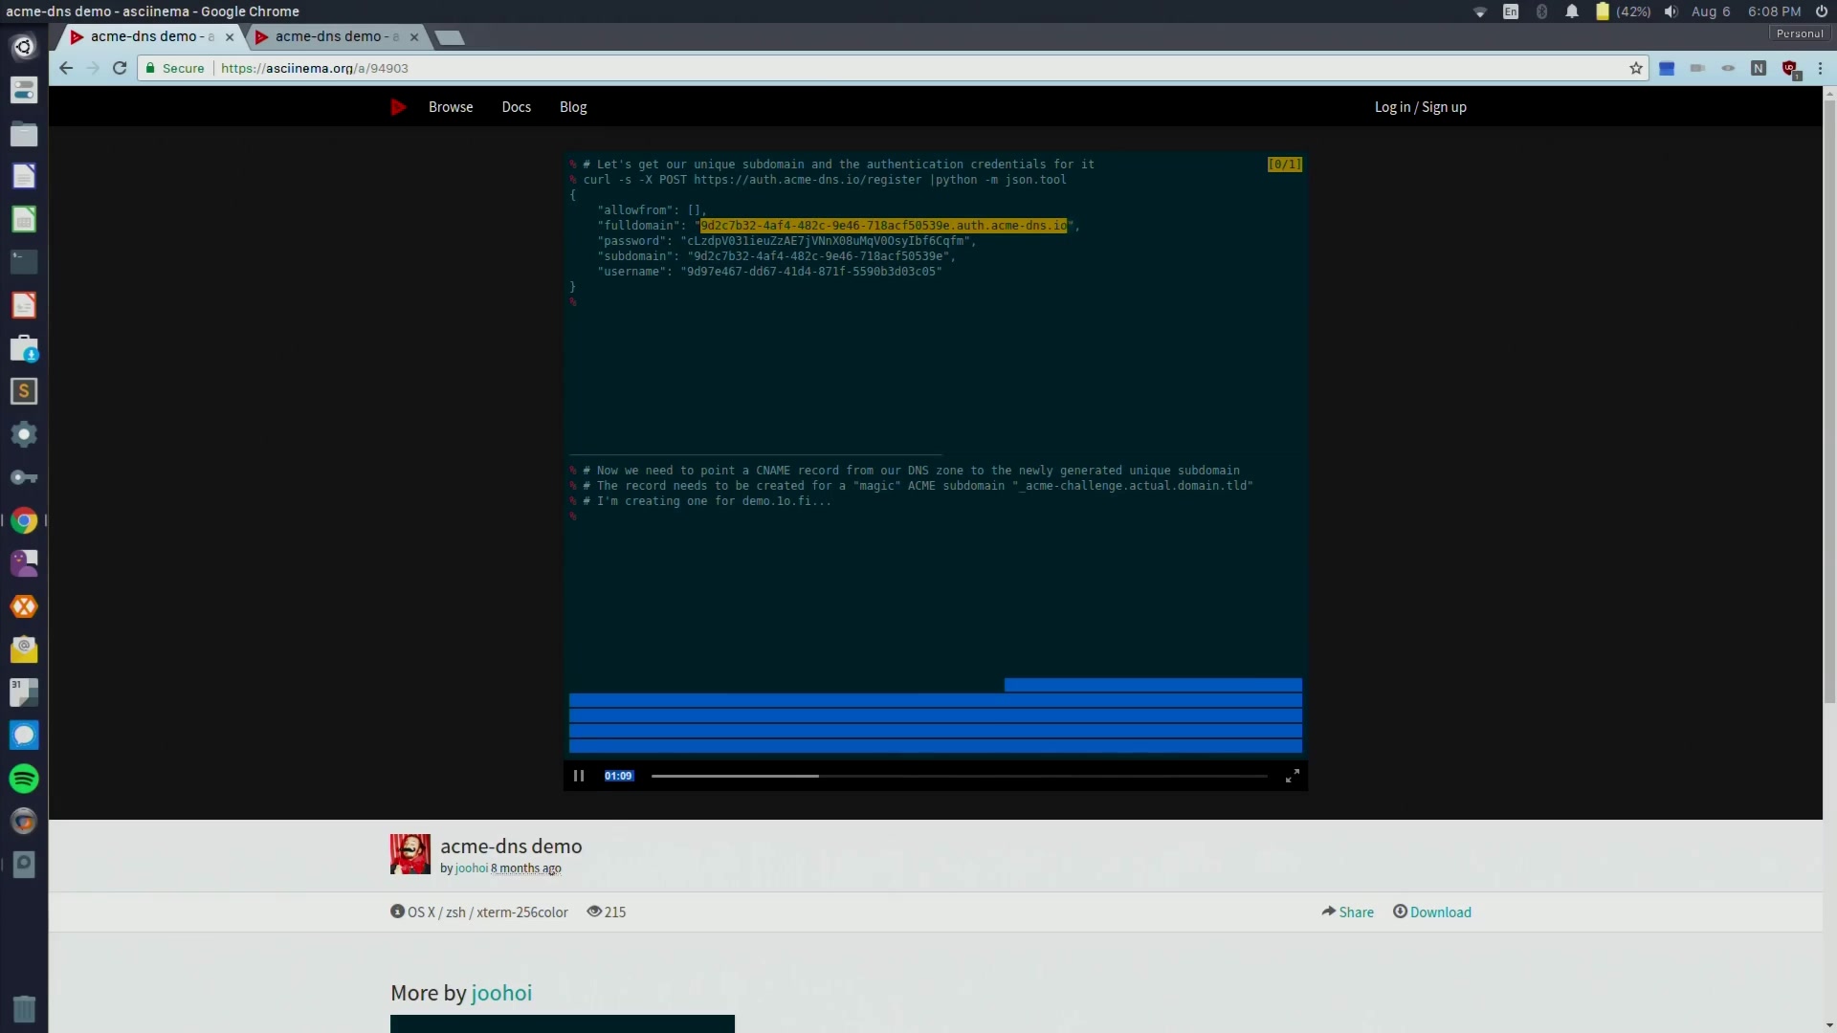Pause the asciinema recording playback
The height and width of the screenshot is (1033, 1837).
[x=579, y=776]
